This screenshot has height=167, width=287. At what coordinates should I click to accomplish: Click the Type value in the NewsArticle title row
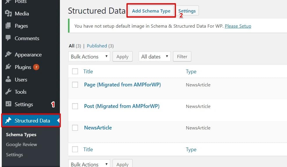click(198, 128)
